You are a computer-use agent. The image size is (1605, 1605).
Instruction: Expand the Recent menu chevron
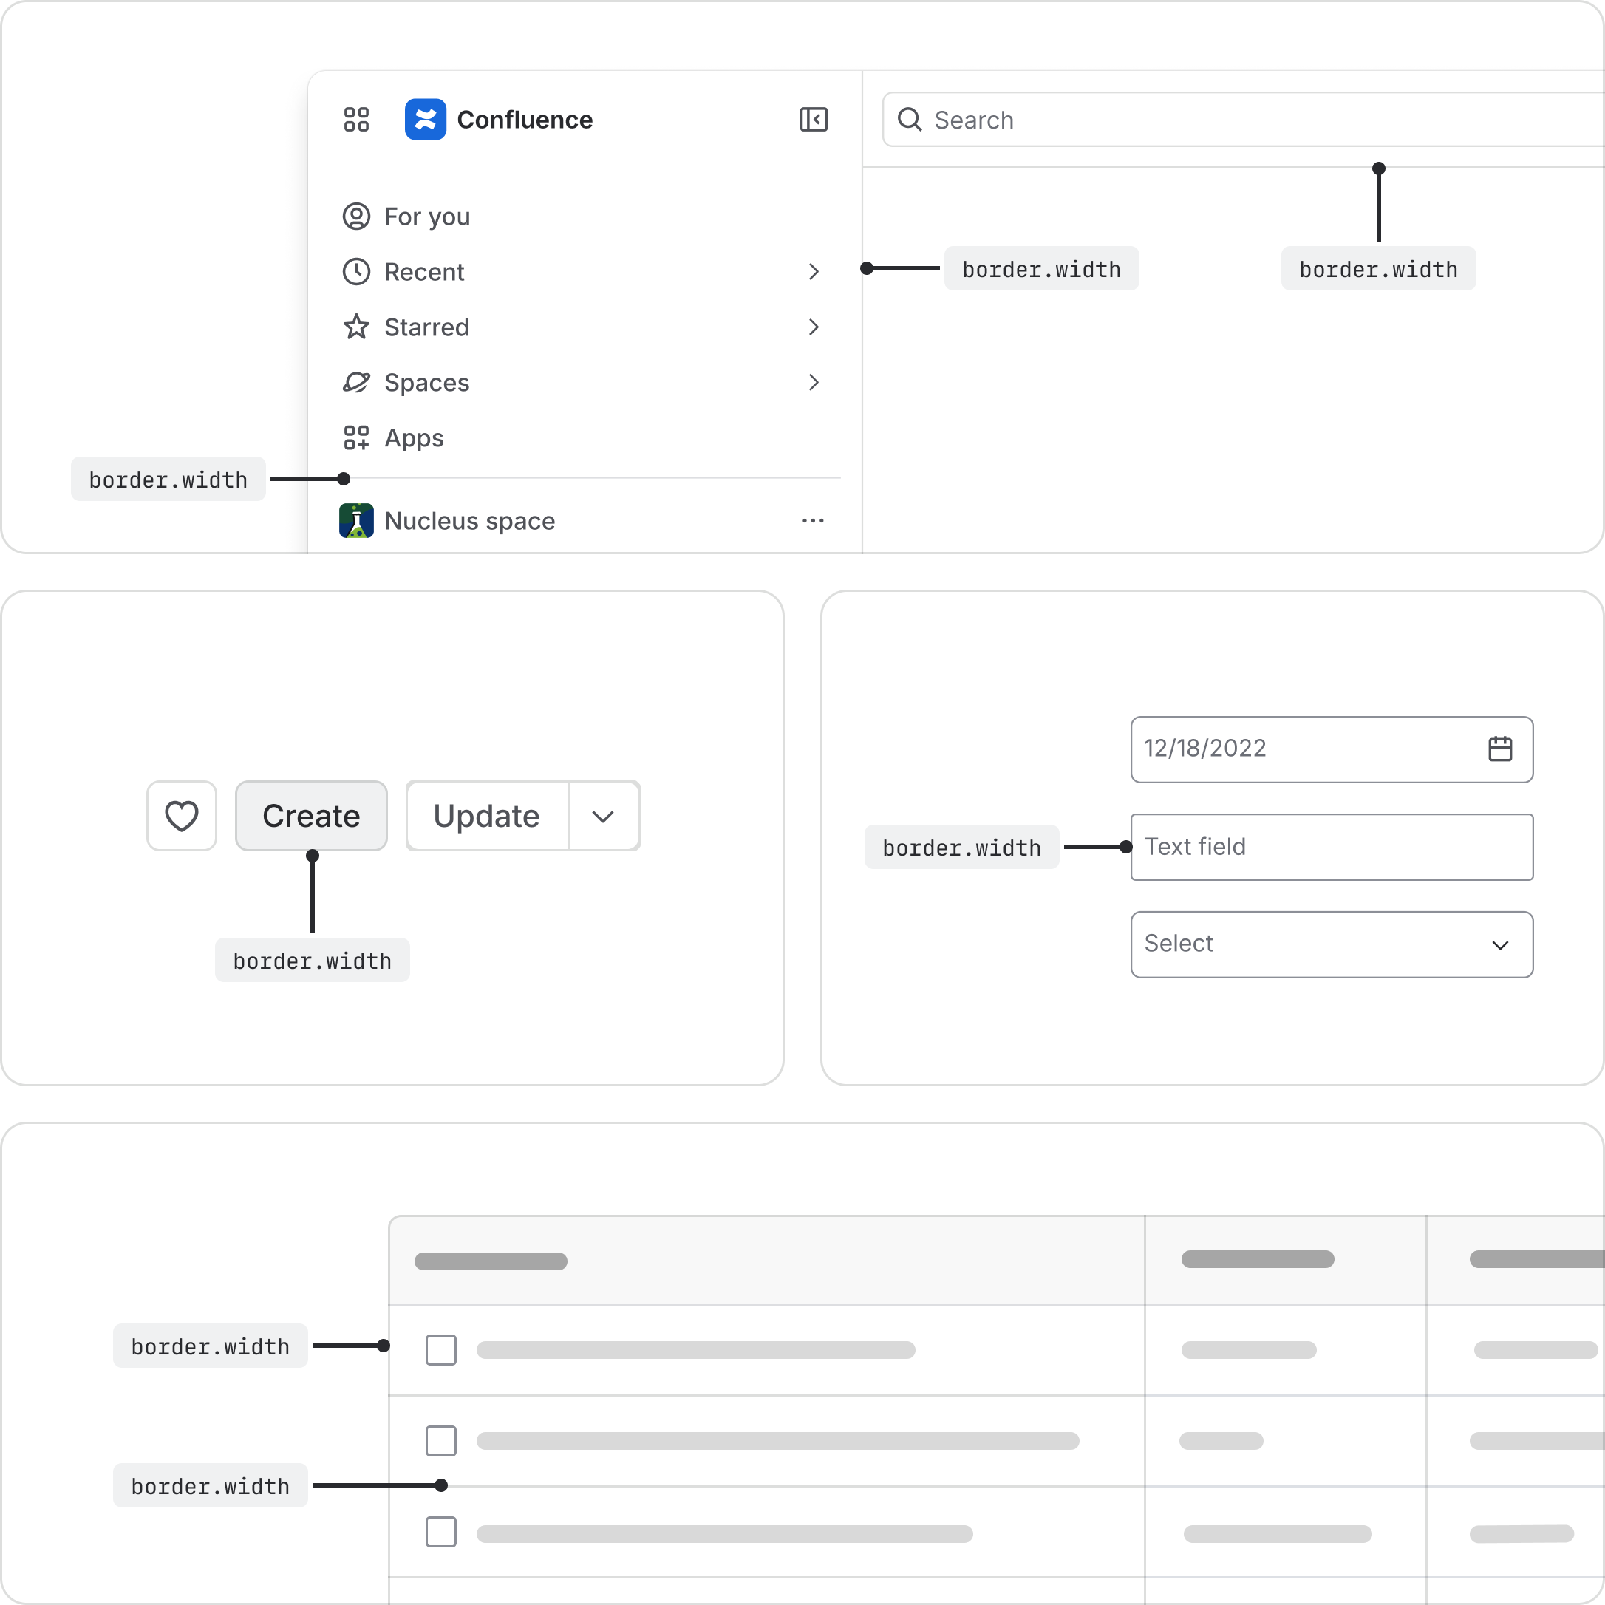814,272
